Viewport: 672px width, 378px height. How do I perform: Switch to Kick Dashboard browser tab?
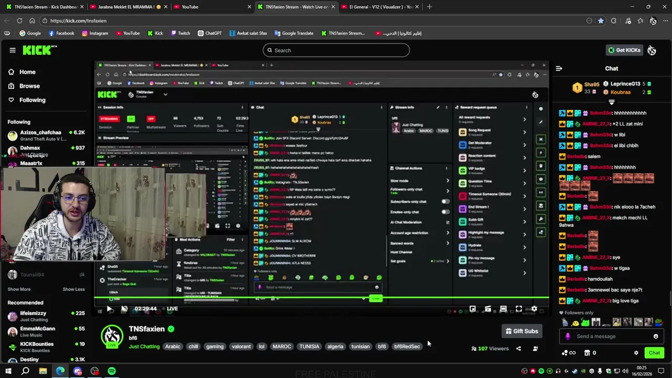point(45,7)
